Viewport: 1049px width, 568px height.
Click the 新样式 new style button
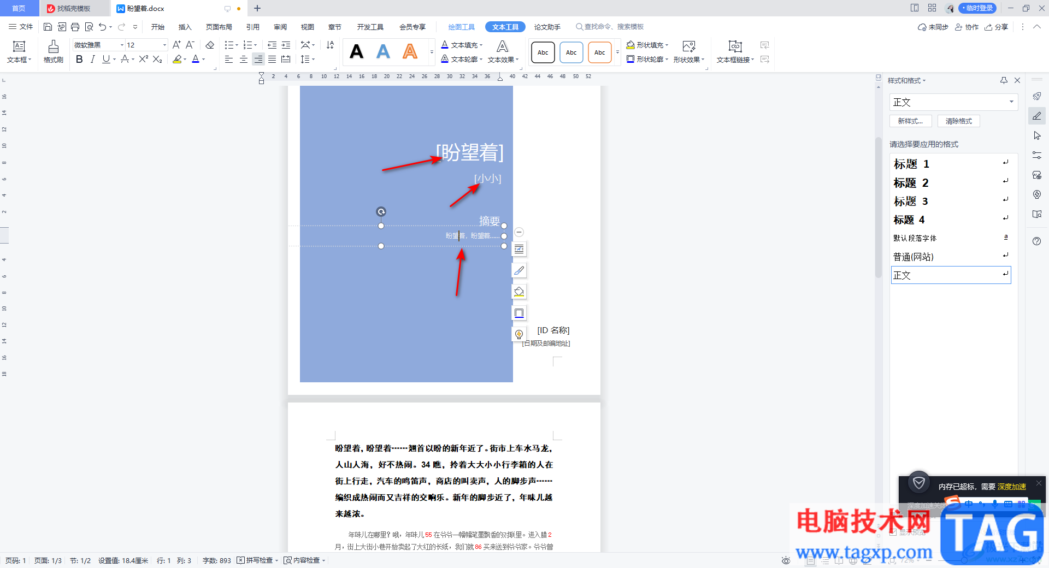point(911,121)
